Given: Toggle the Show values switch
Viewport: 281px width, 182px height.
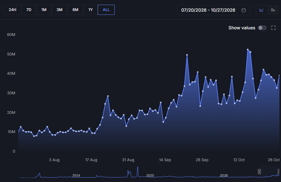Looking at the screenshot, I should pyautogui.click(x=262, y=28).
